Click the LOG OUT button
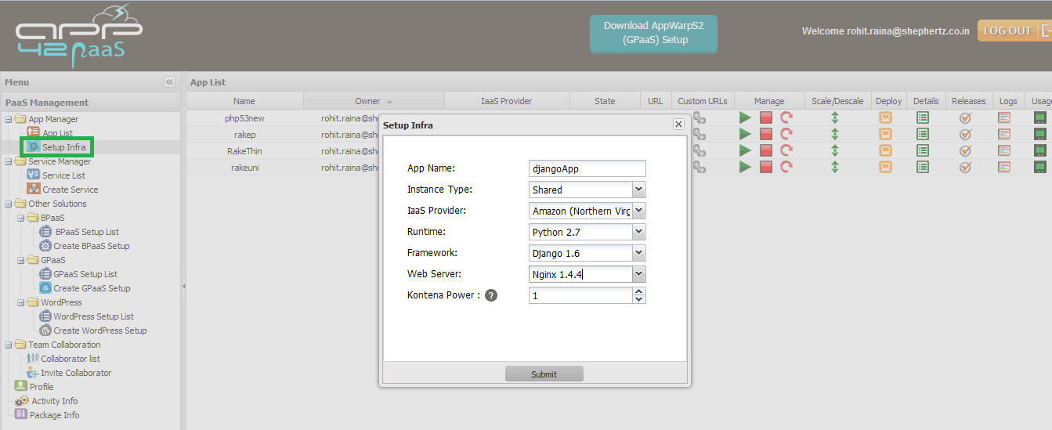Image resolution: width=1052 pixels, height=430 pixels. point(1007,31)
